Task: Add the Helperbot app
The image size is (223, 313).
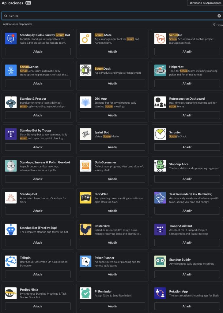Action: pos(187,83)
